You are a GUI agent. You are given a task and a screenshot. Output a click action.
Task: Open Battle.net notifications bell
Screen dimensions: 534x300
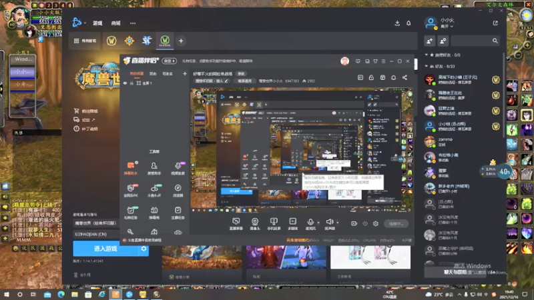pyautogui.click(x=409, y=23)
